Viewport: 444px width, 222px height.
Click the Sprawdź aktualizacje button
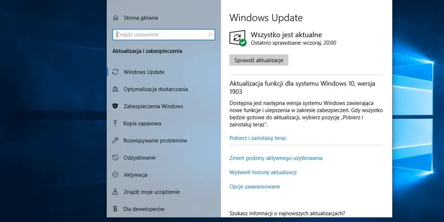coord(259,60)
